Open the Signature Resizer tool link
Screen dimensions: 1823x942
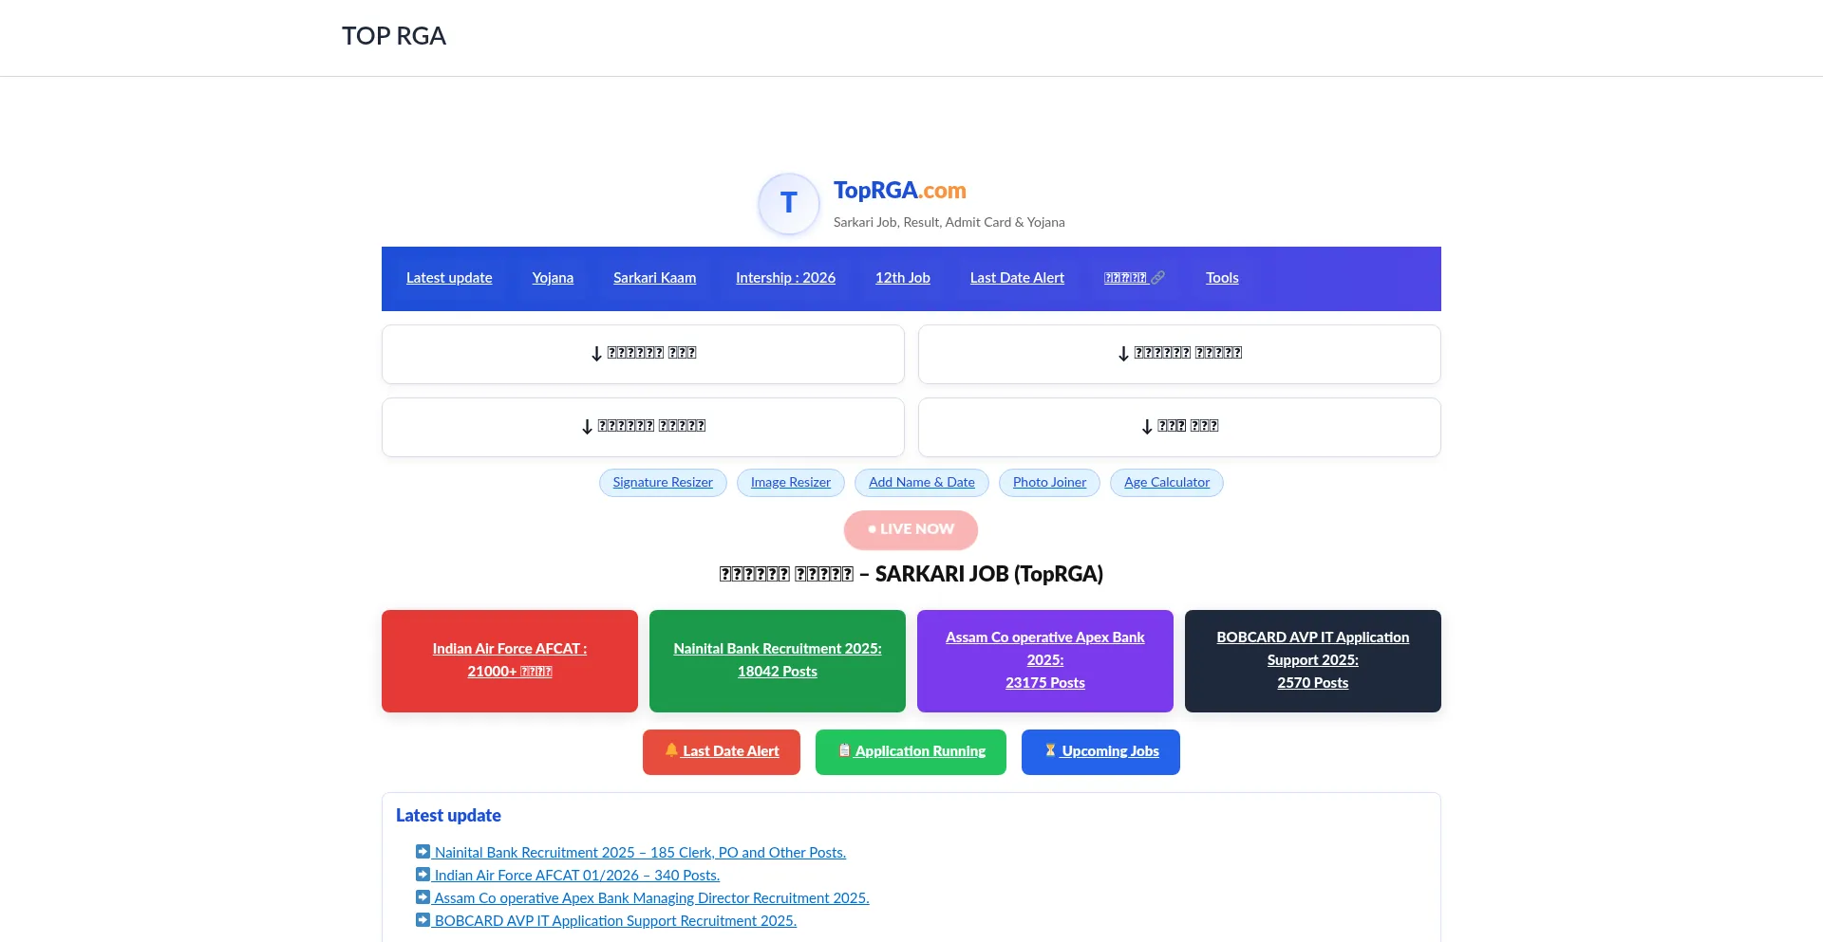click(662, 482)
